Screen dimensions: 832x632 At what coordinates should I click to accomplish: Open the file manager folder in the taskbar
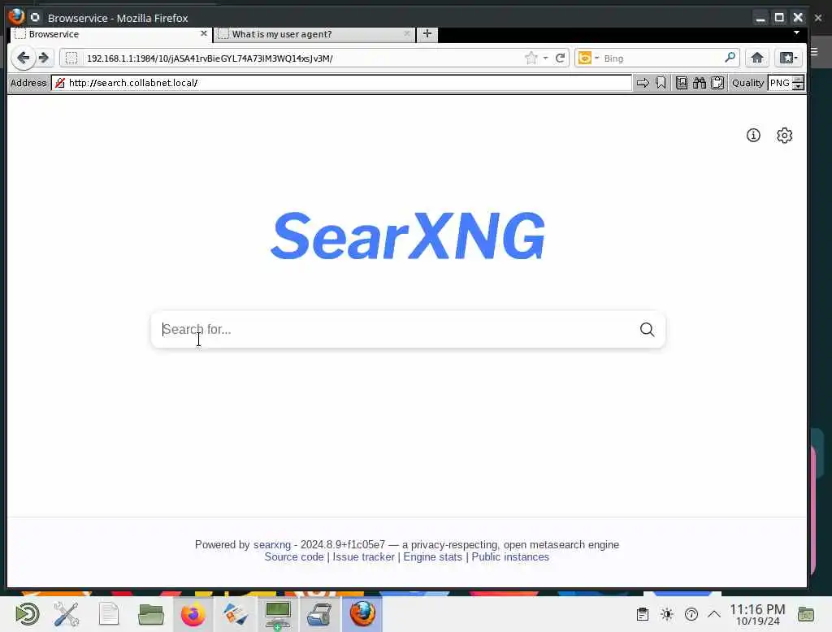click(x=150, y=614)
